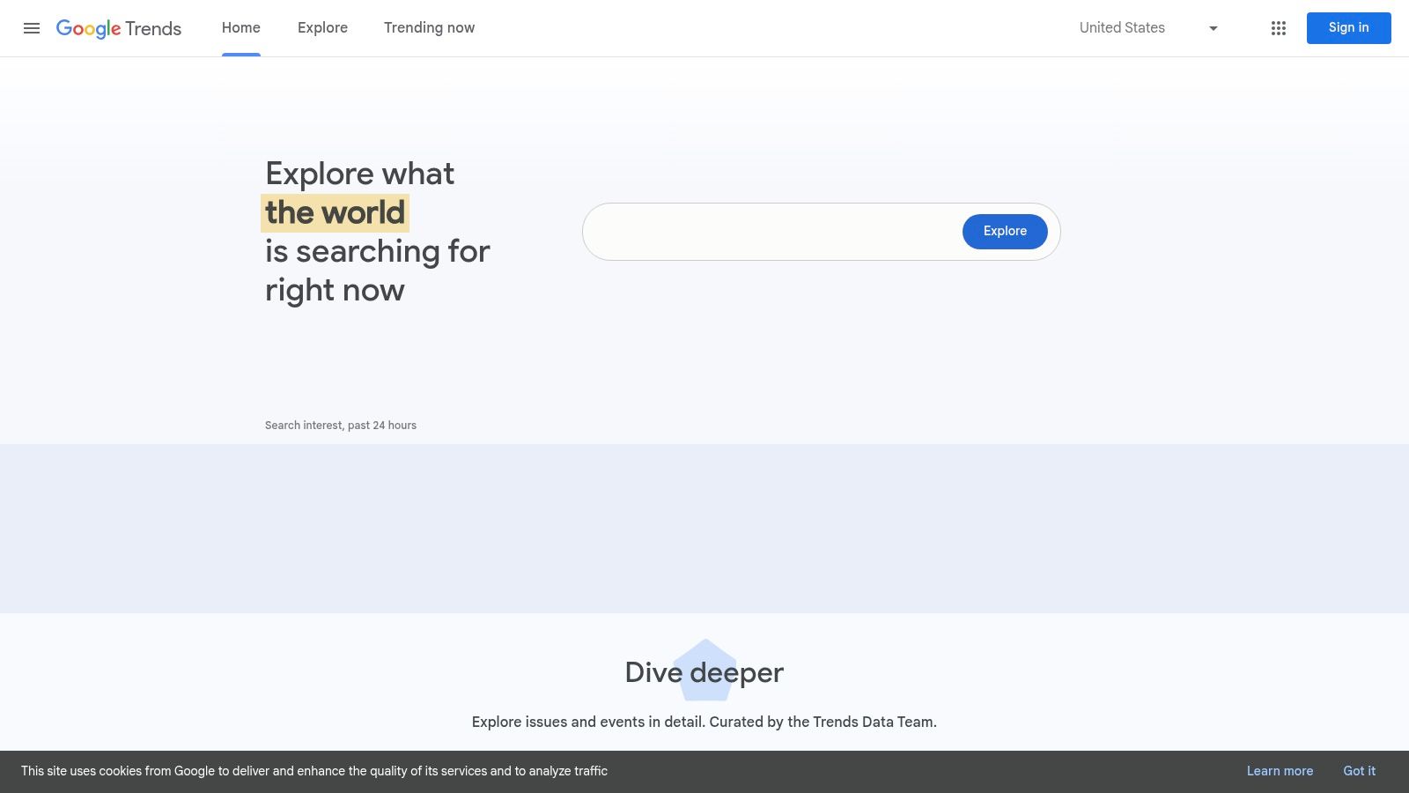Screen dimensions: 1409x793
Task: Select the highlighted phrase 'the world'
Action: click(x=335, y=211)
